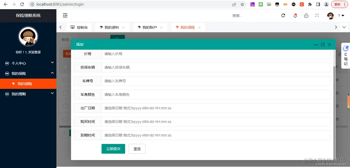
Task: Switch to the 控制台 tab
Action: [79, 27]
